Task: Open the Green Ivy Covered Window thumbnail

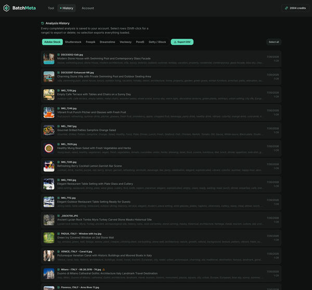Action: tap(49, 238)
